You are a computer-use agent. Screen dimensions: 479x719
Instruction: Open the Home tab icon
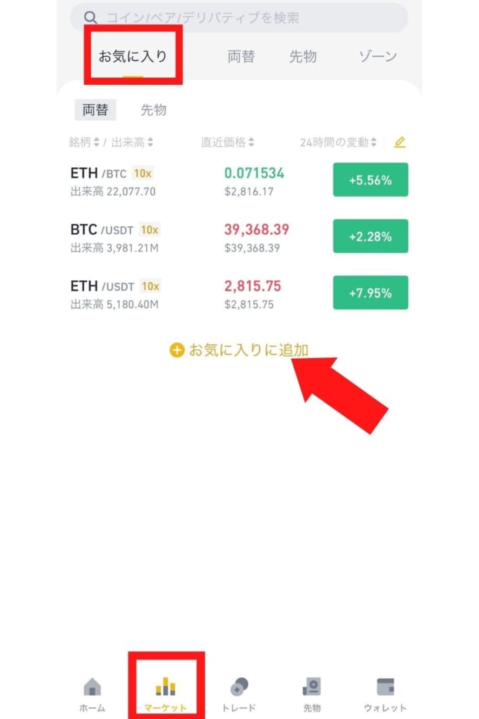coord(92,687)
